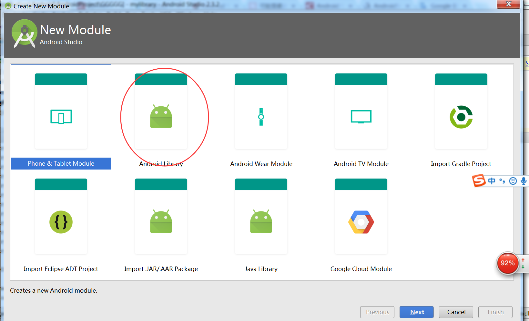Click the Android TV Module screen icon
Image resolution: width=529 pixels, height=321 pixels.
tap(361, 117)
